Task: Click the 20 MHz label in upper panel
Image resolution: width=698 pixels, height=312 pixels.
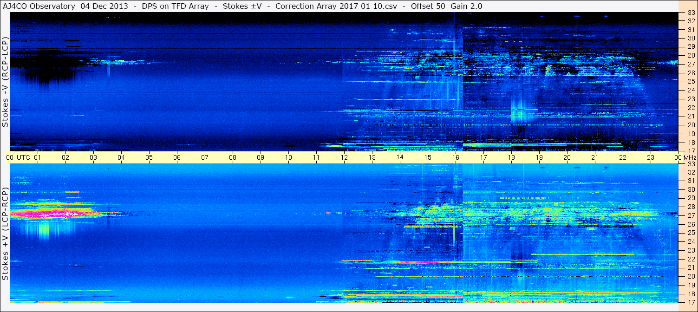Action: coord(691,125)
